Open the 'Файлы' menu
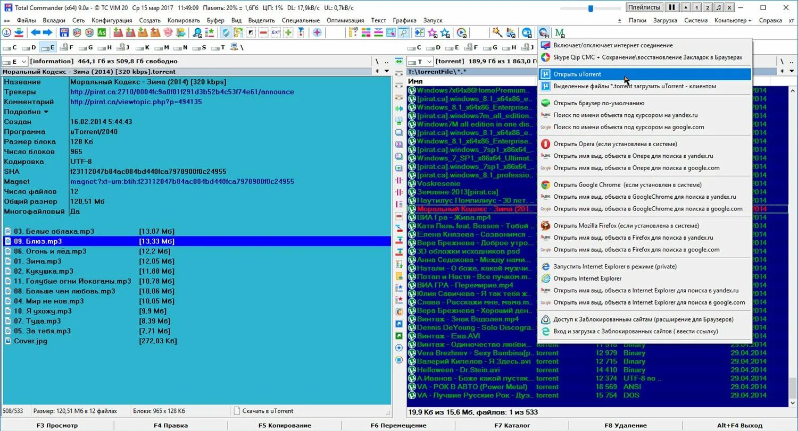Viewport: 798px width, 431px height. click(x=26, y=20)
